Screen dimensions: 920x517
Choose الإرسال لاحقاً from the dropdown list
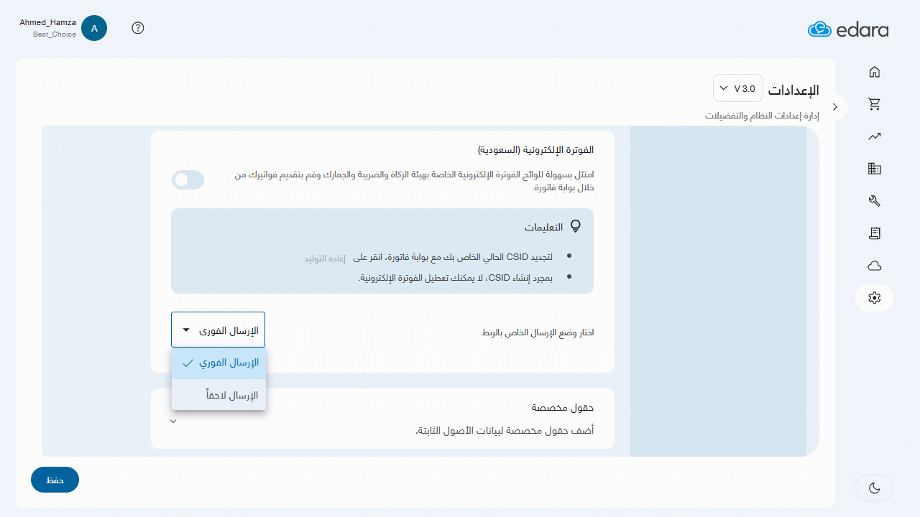pos(219,396)
